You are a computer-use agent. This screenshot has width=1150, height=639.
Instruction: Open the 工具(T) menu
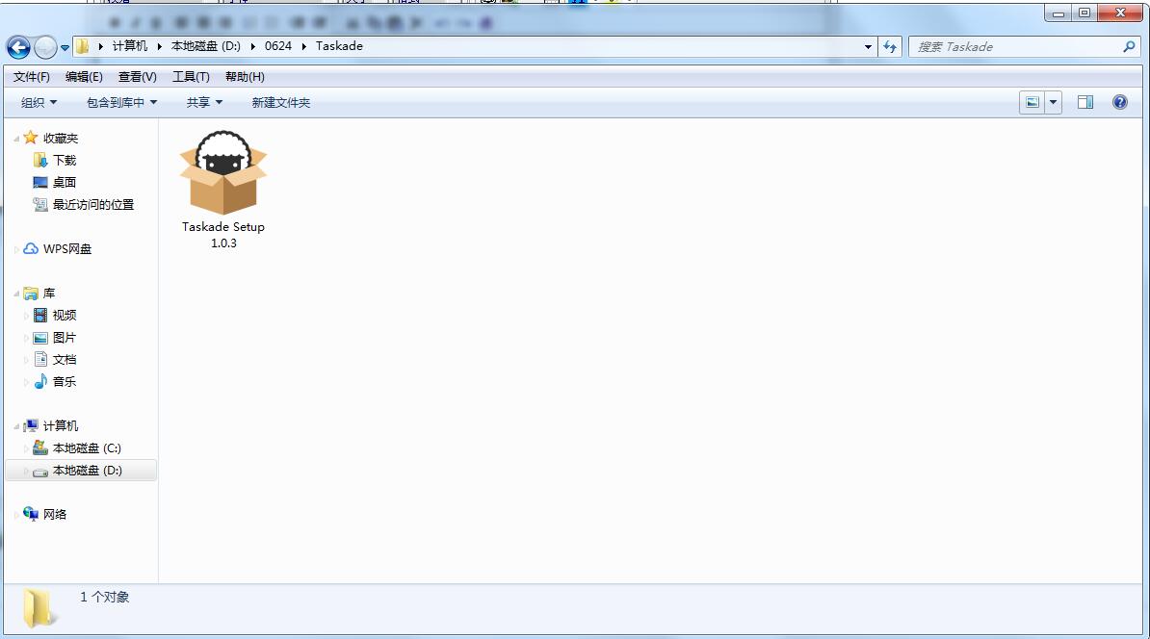pyautogui.click(x=191, y=76)
